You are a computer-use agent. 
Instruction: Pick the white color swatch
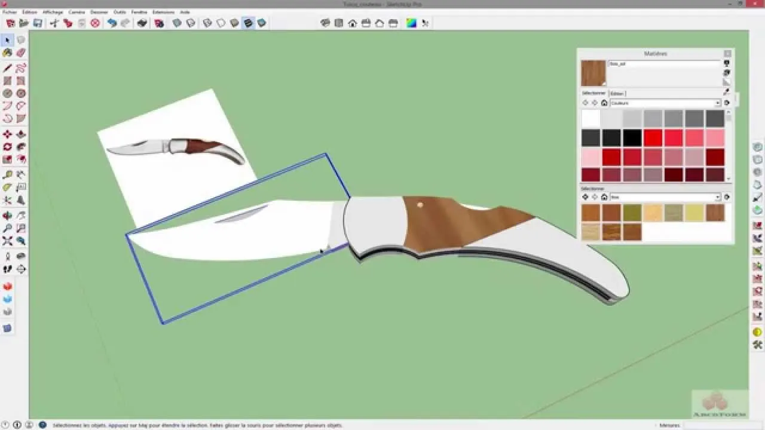click(590, 119)
